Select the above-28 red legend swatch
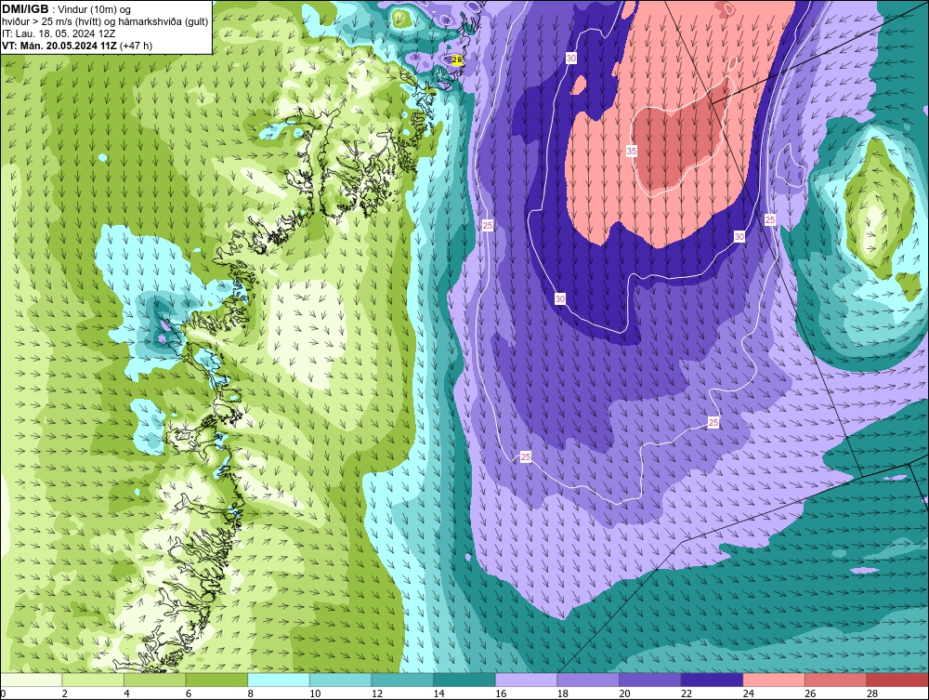This screenshot has height=700, width=929. pyautogui.click(x=897, y=680)
